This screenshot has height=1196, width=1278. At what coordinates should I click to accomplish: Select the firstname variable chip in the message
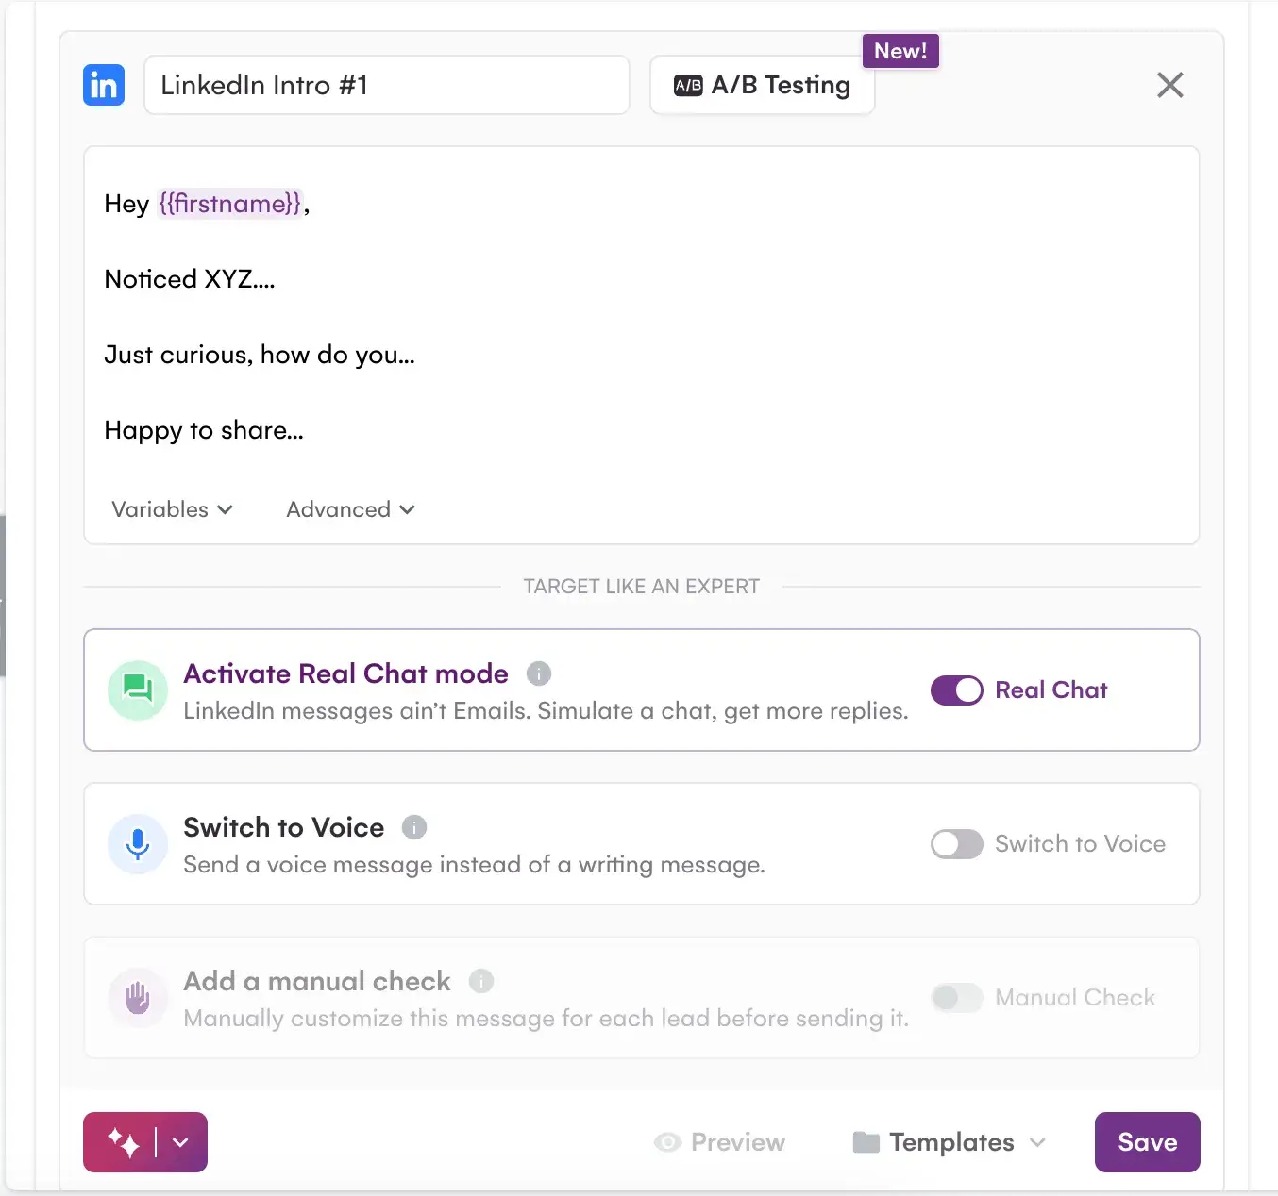[231, 204]
